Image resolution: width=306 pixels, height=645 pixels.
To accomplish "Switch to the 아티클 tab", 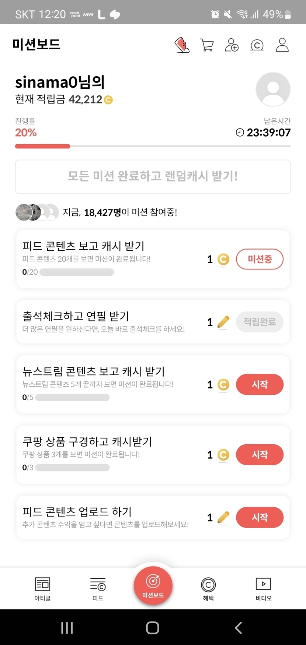I will [x=42, y=588].
